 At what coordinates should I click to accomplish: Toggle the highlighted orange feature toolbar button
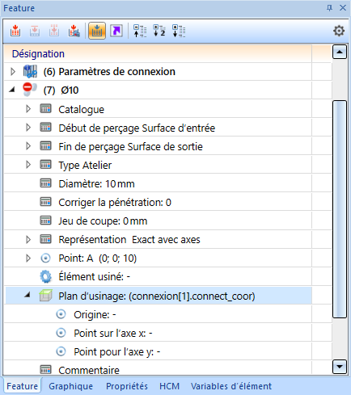click(x=97, y=31)
